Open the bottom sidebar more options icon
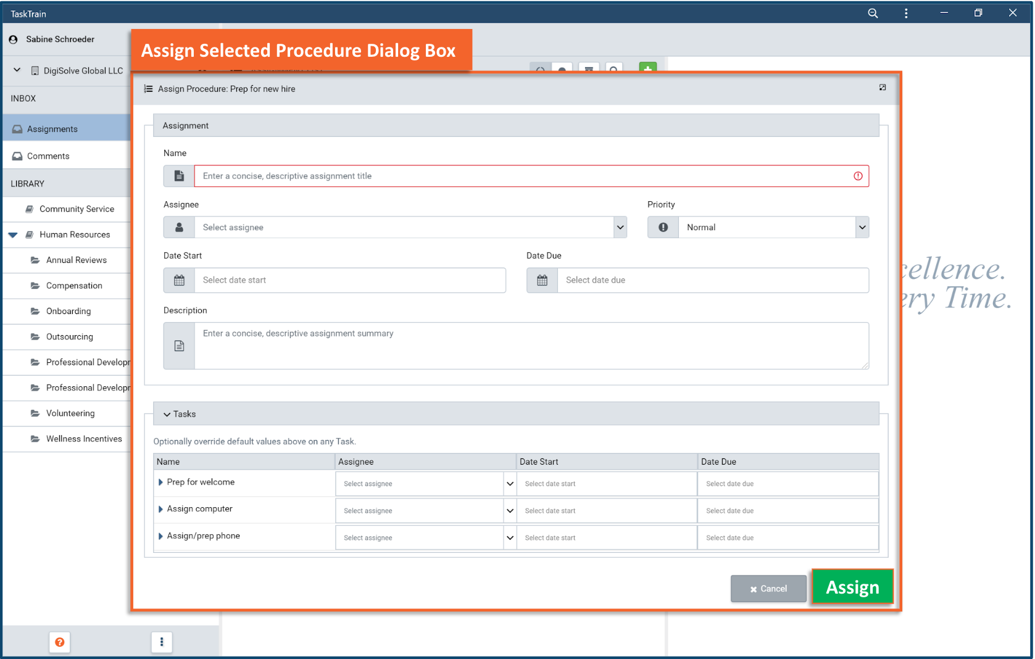The width and height of the screenshot is (1035, 659). (162, 642)
